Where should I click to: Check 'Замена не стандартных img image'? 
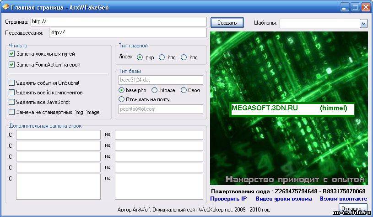tap(11, 112)
